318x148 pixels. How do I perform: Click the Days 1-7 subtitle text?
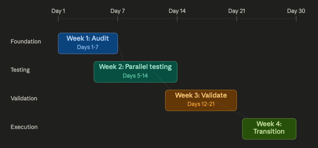[x=88, y=47]
